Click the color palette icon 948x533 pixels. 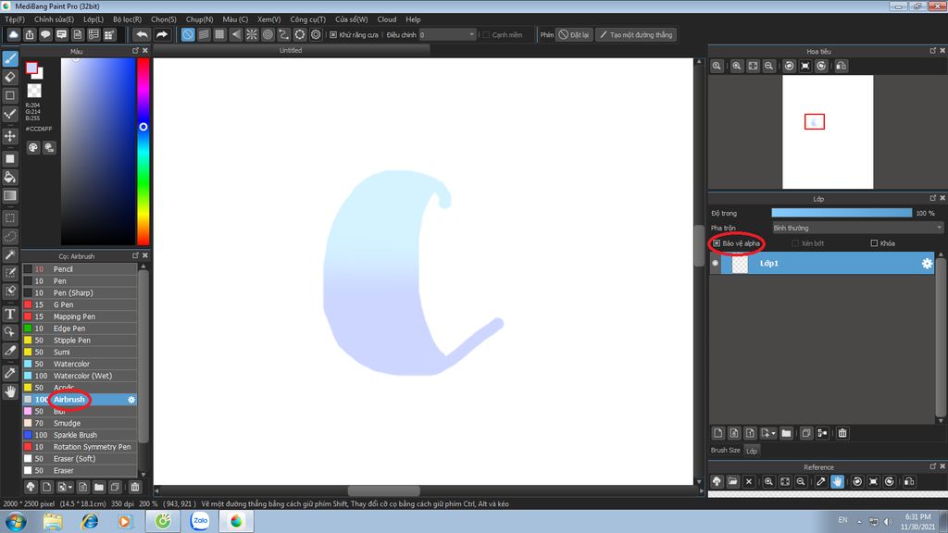pos(33,147)
